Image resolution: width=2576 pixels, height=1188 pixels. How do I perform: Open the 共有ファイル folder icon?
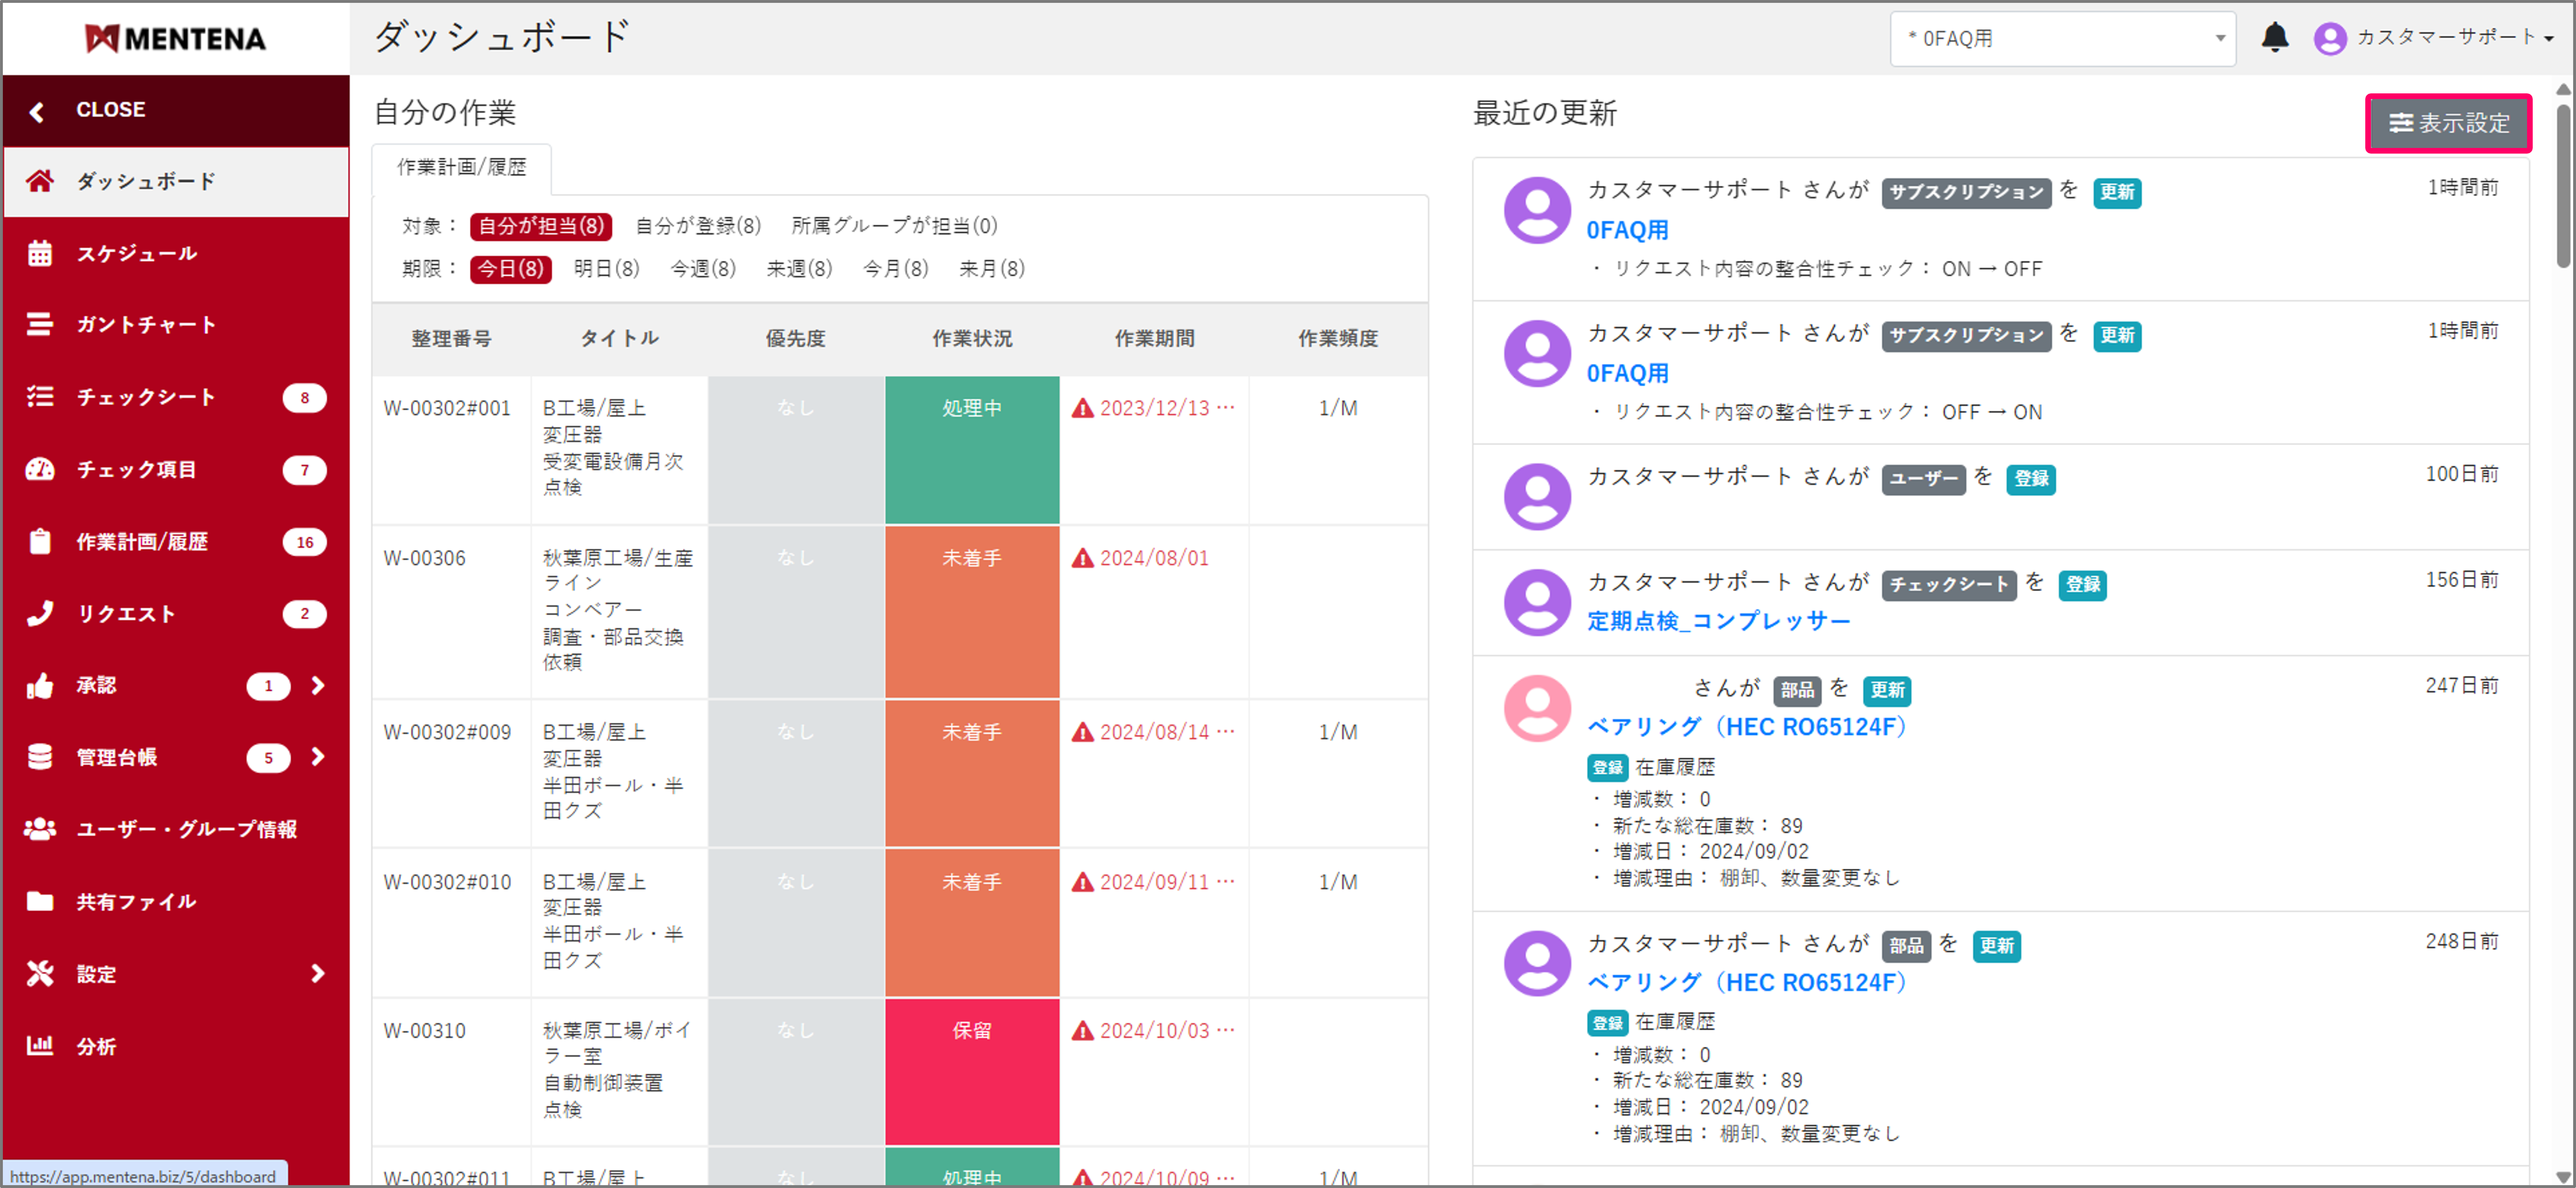coord(40,901)
